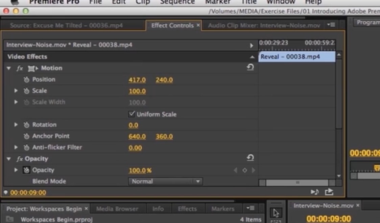380x223 pixels.
Task: Open the Marker menu
Action: pyautogui.click(x=218, y=2)
